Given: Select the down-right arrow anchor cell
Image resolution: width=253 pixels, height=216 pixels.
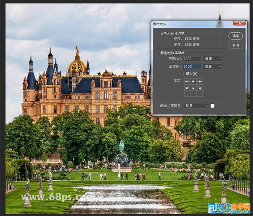Looking at the screenshot, I should click(x=199, y=88).
